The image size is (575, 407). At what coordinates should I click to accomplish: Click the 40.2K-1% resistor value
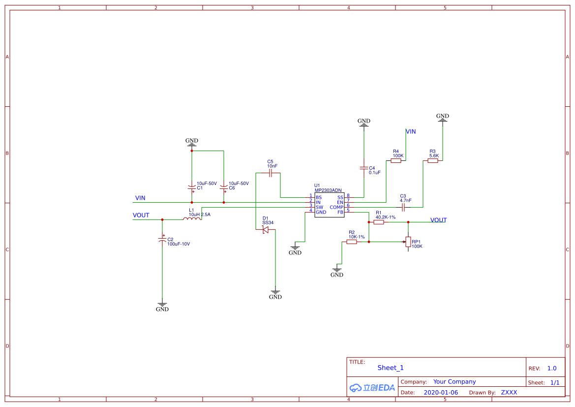pos(386,217)
